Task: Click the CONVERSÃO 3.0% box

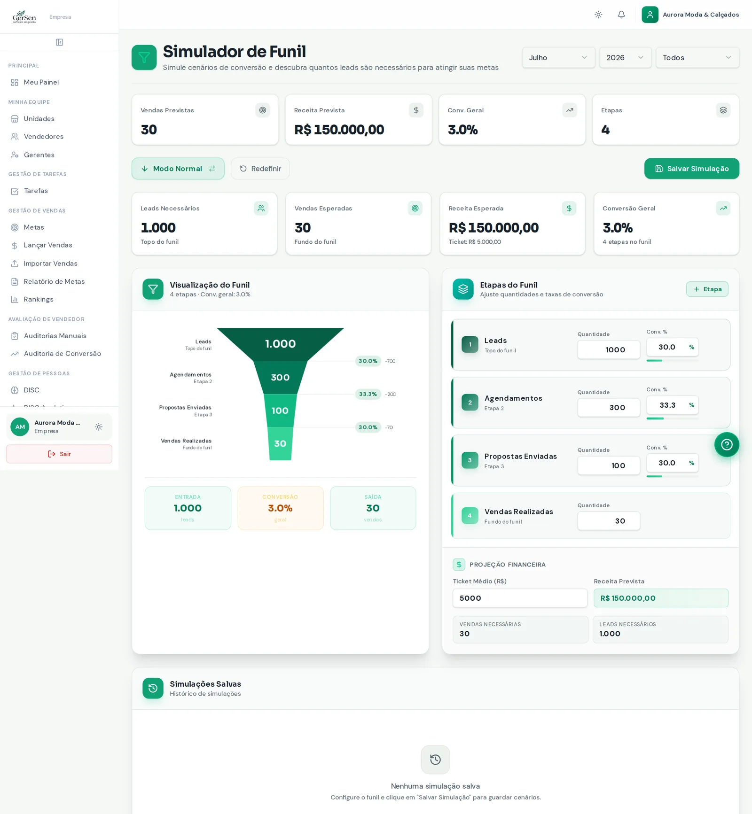Action: pyautogui.click(x=281, y=508)
